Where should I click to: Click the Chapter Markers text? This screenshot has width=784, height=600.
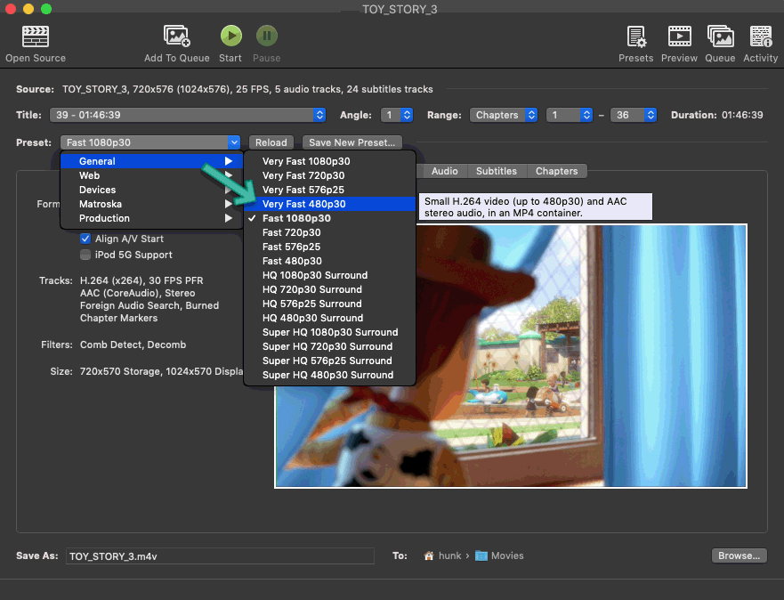119,318
